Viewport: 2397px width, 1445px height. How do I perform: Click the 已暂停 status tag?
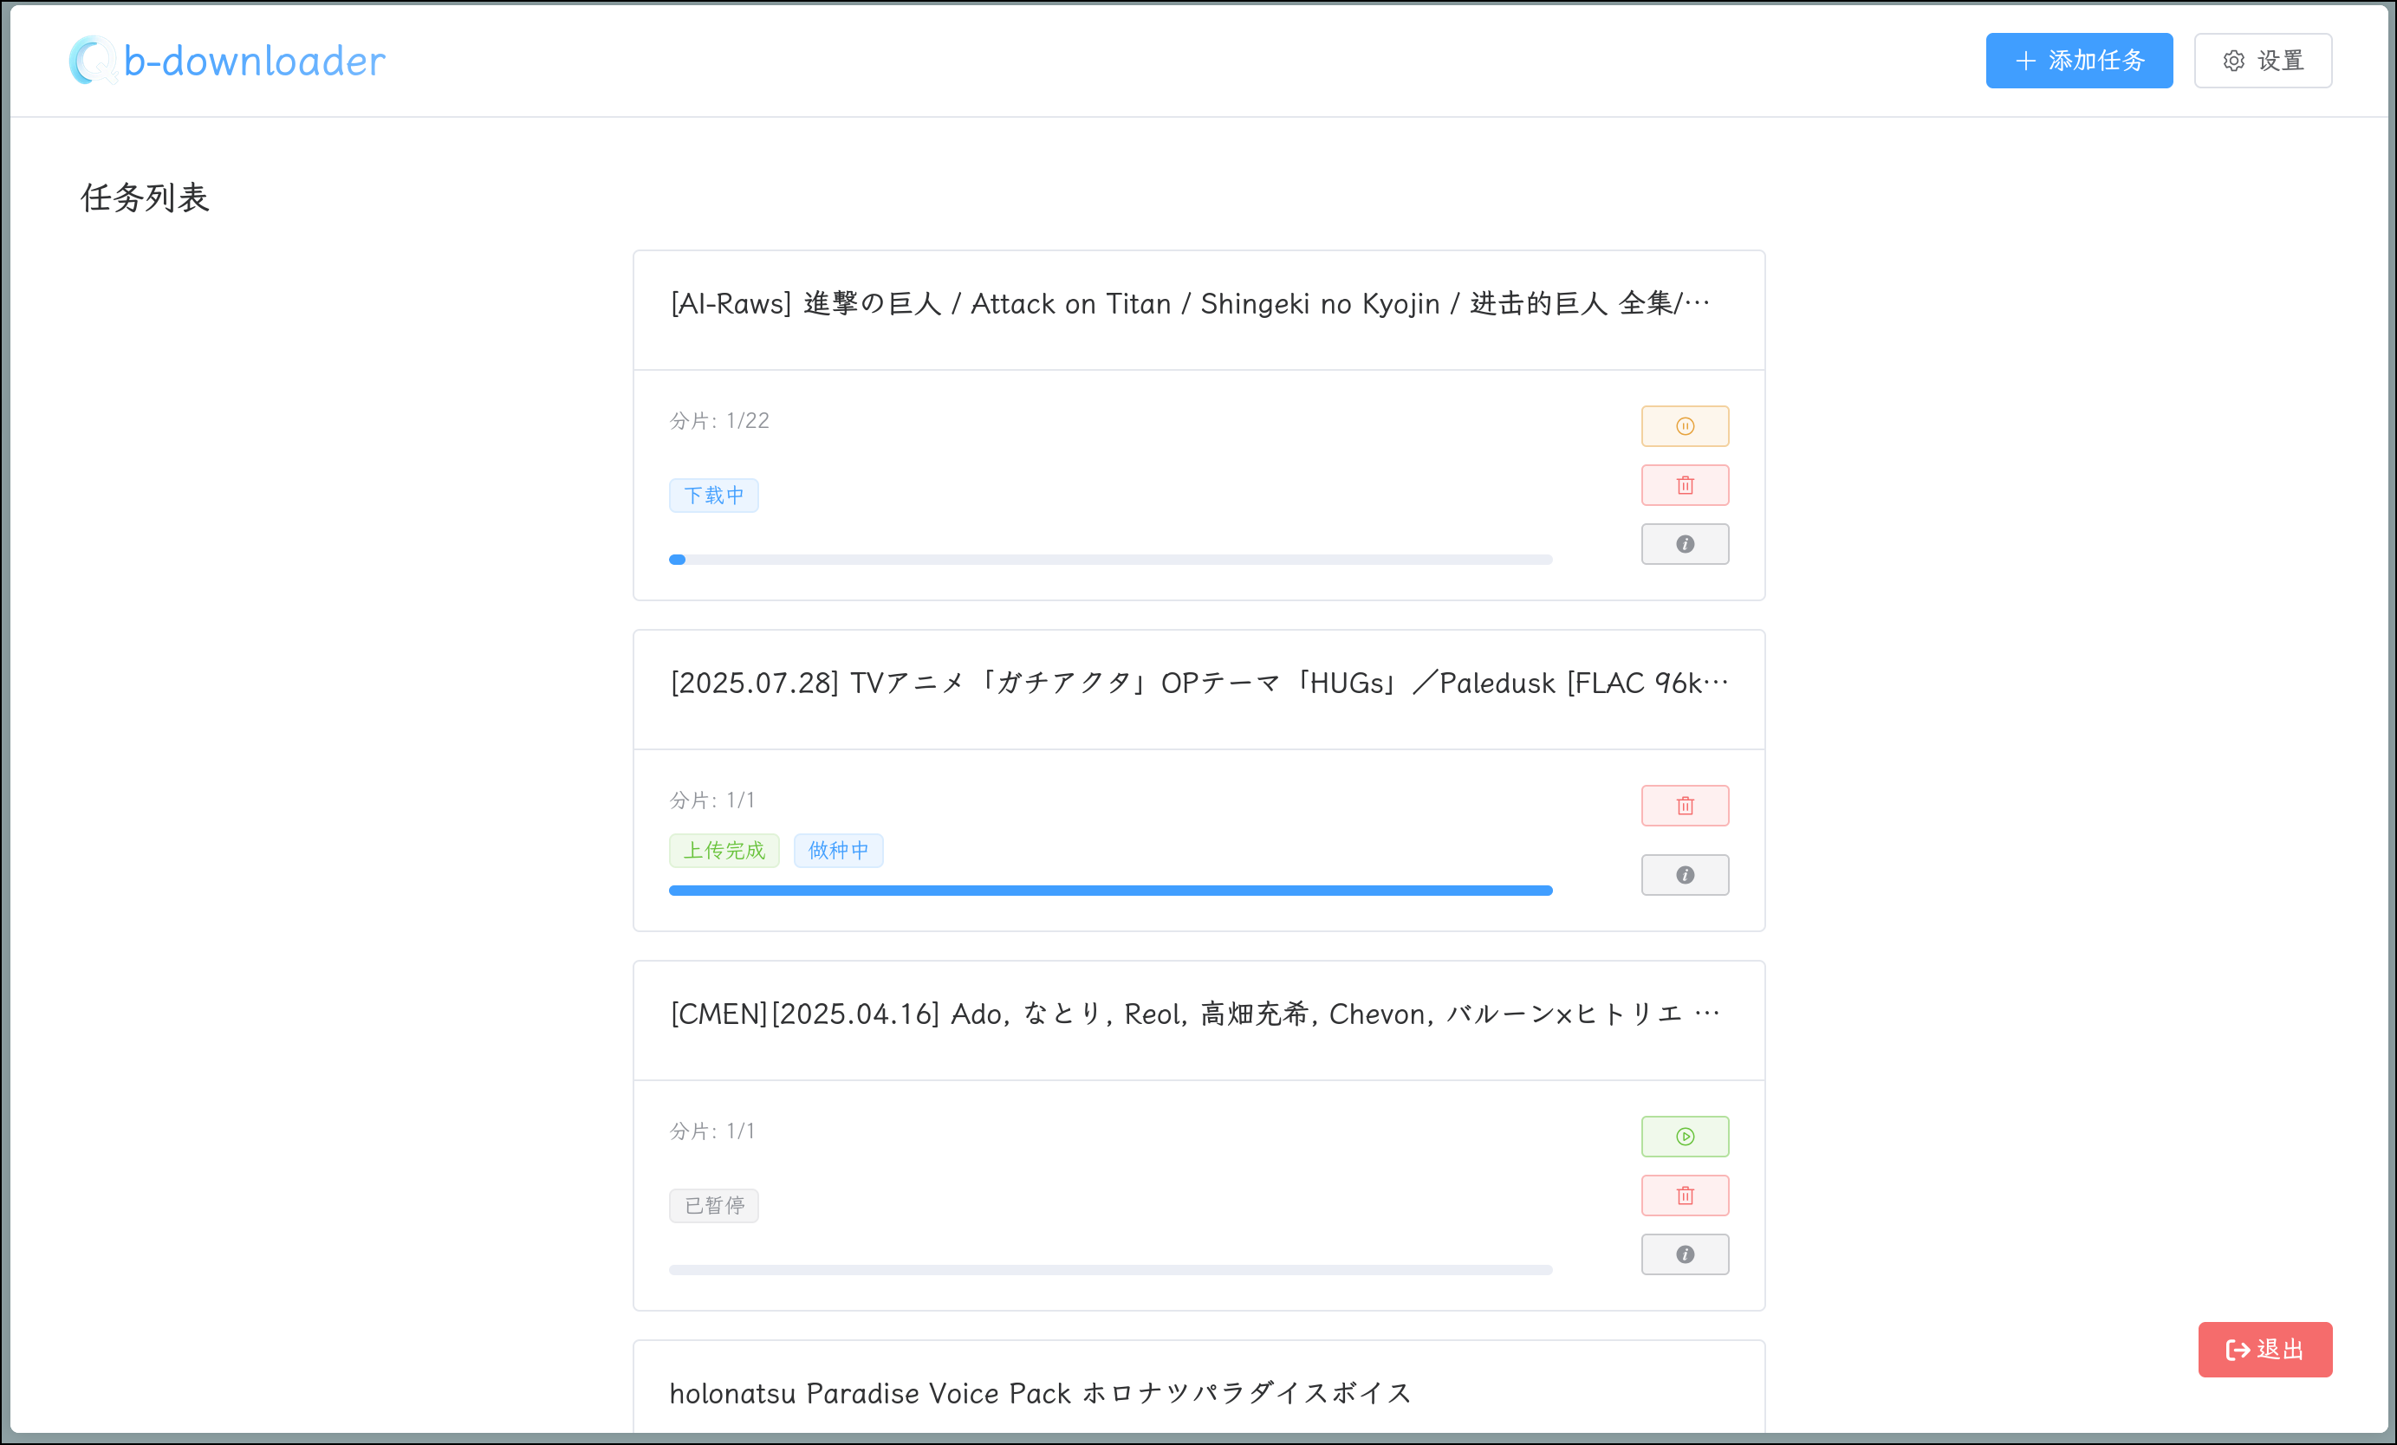point(713,1205)
